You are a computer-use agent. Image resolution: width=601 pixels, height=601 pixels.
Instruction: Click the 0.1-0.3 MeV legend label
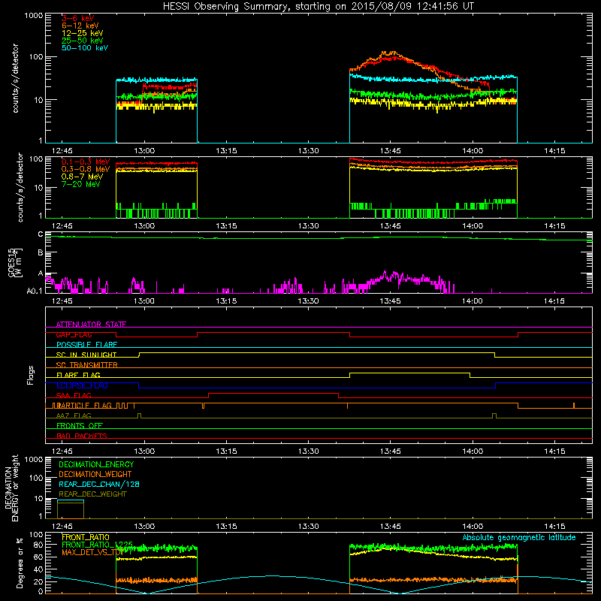click(86, 162)
